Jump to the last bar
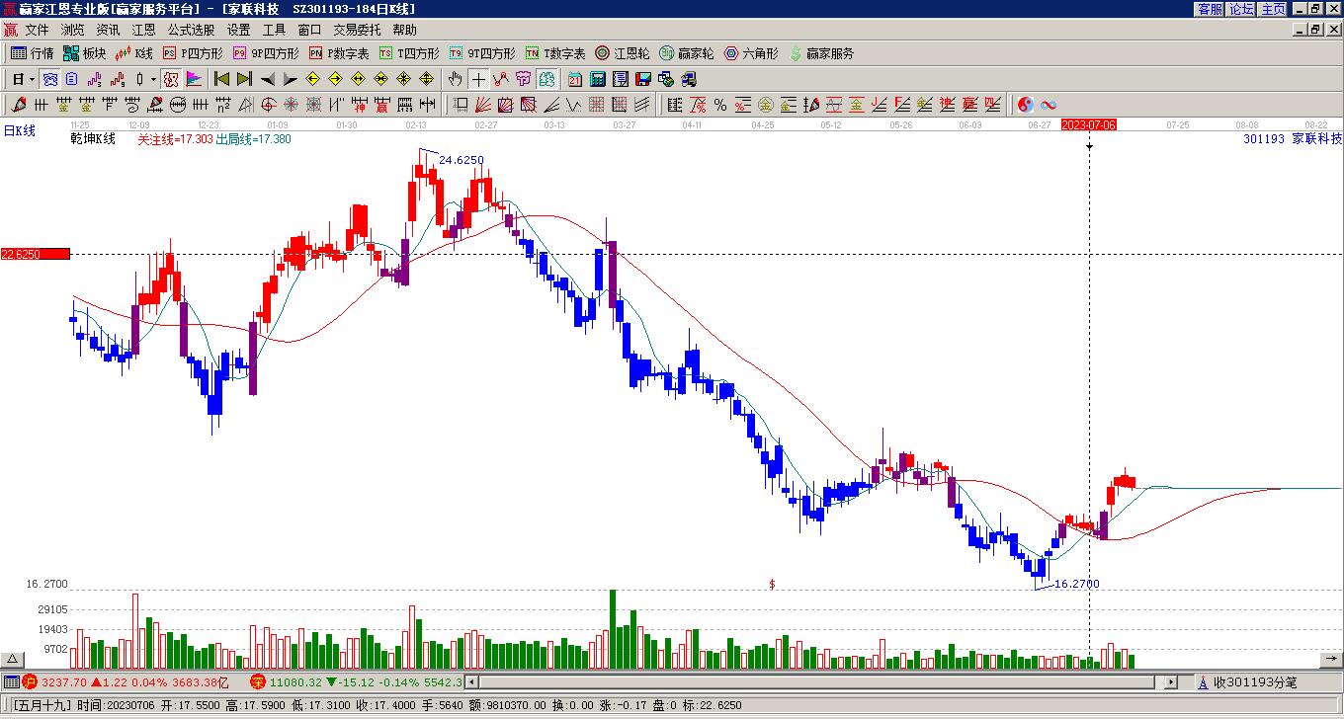Image resolution: width=1344 pixels, height=719 pixels. coord(244,79)
